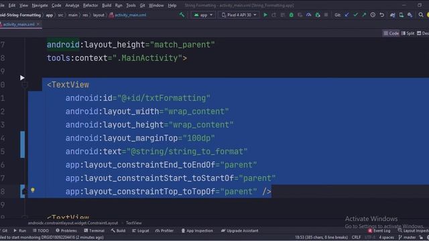Switch editor to Split view
Viewport: 429px width, 241px height.
tap(408, 33)
